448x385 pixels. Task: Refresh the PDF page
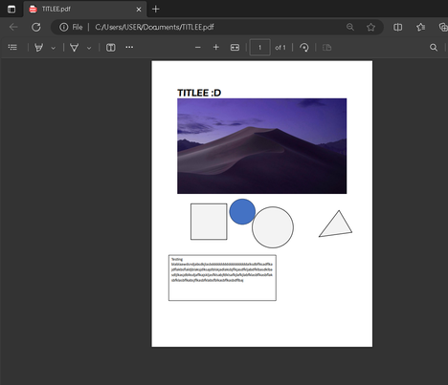pos(36,27)
